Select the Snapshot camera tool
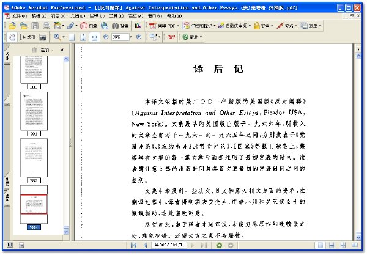The width and height of the screenshot is (367, 255). tap(43, 37)
